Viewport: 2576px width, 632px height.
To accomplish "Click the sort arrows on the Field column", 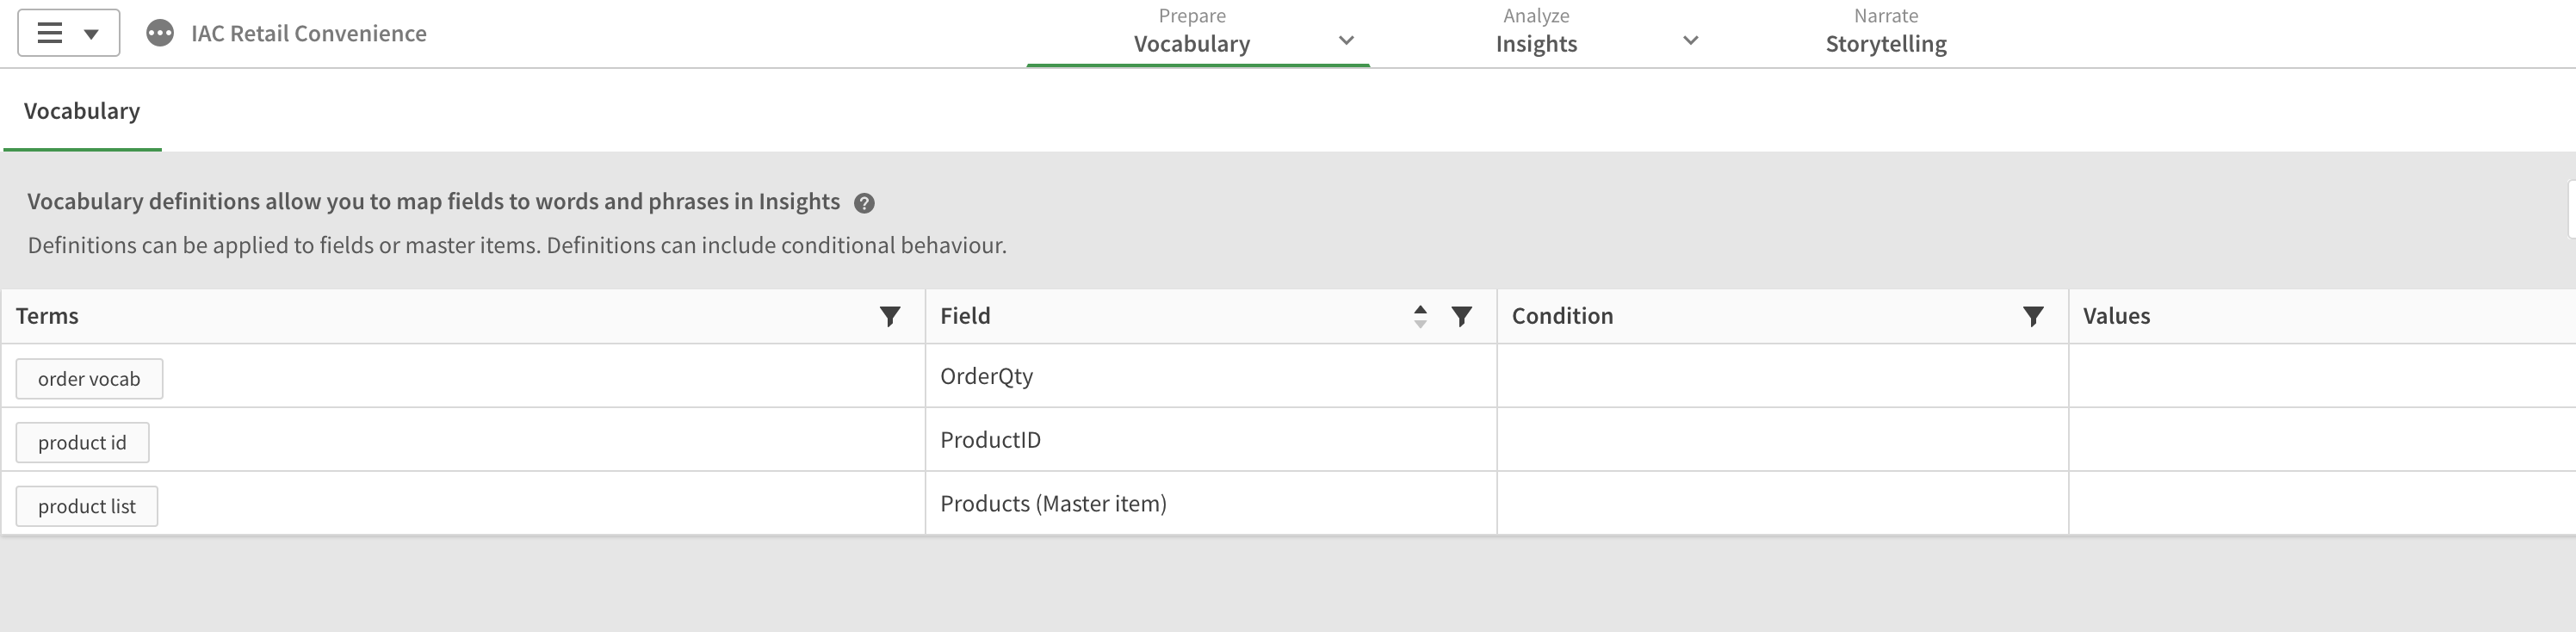I will [1419, 316].
